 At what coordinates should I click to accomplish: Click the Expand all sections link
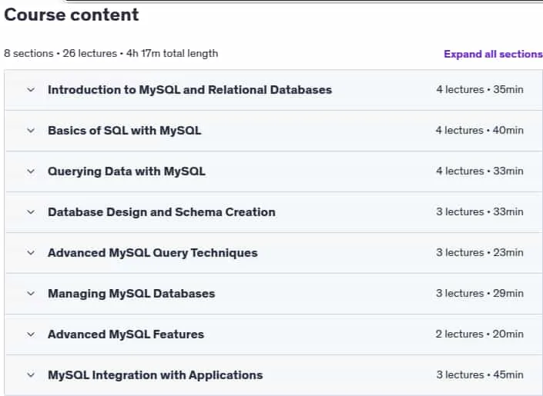point(493,54)
